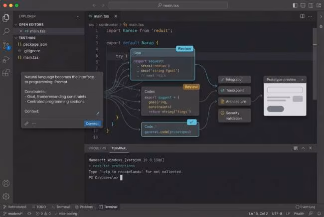
Task: Open the TODO tool tab
Action: pos(39,207)
